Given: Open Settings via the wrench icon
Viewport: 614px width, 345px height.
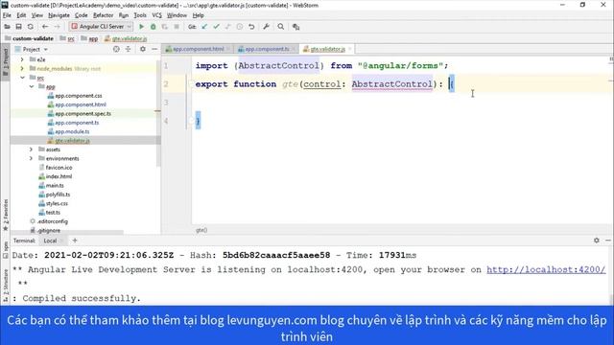Looking at the screenshot, I should (x=267, y=27).
